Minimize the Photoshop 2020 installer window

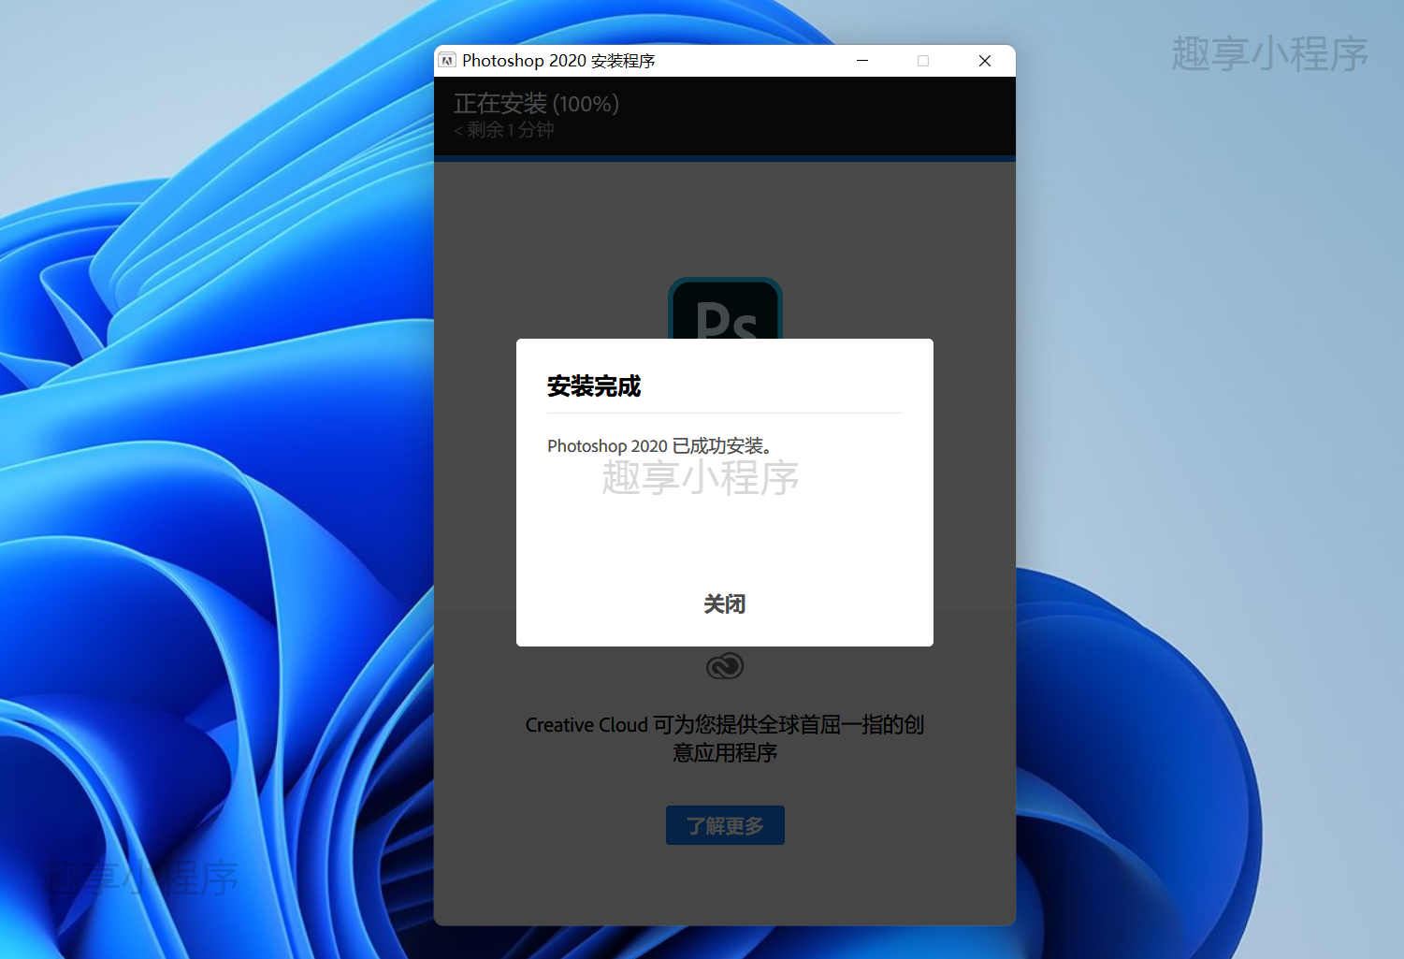[x=862, y=61]
